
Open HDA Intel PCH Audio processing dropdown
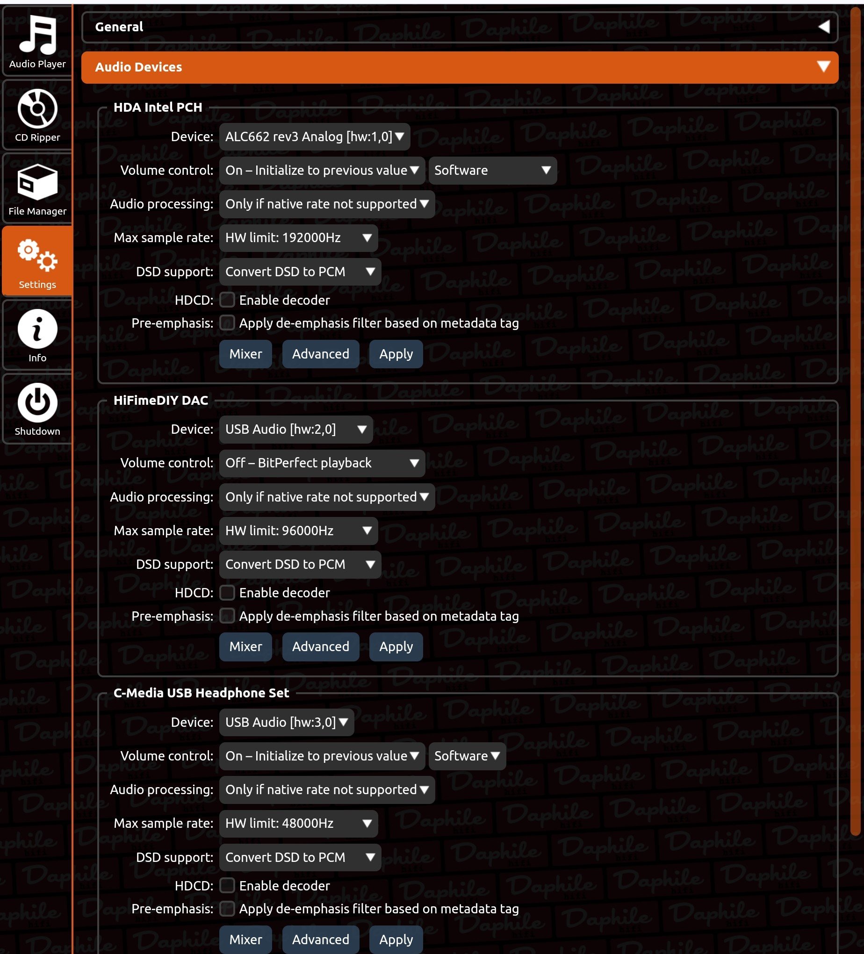327,204
